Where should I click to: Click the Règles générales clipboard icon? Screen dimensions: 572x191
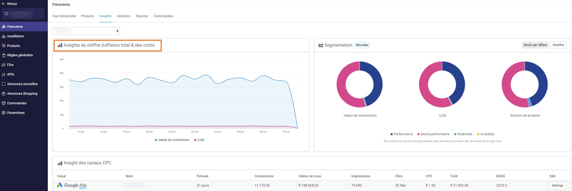[x=4, y=55]
